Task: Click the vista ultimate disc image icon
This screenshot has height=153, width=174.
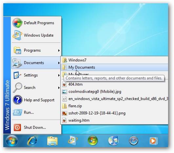Action: 65,99
